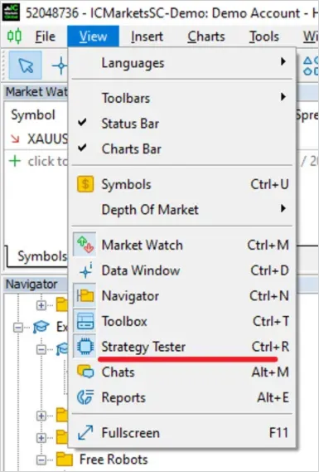Collapse the Free Robots folder
Image resolution: width=319 pixels, height=472 pixels.
pyautogui.click(x=41, y=460)
